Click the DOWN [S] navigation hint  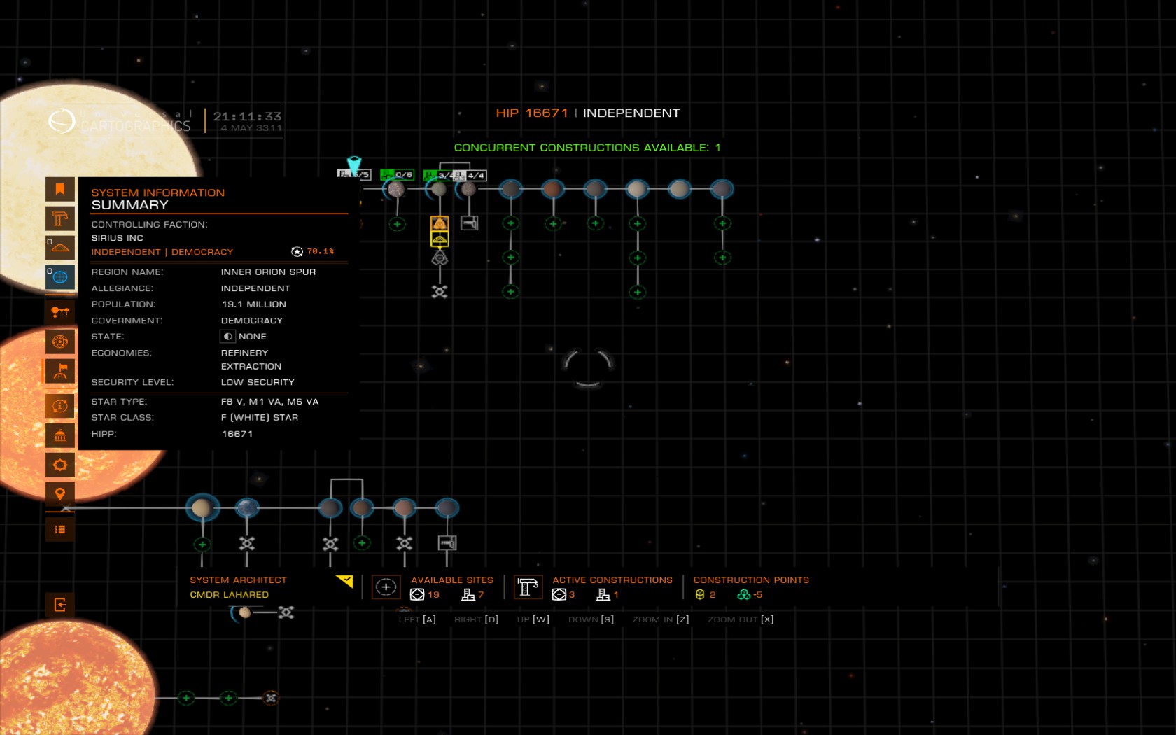click(x=591, y=619)
